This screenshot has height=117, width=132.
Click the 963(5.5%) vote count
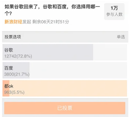click(x=14, y=92)
